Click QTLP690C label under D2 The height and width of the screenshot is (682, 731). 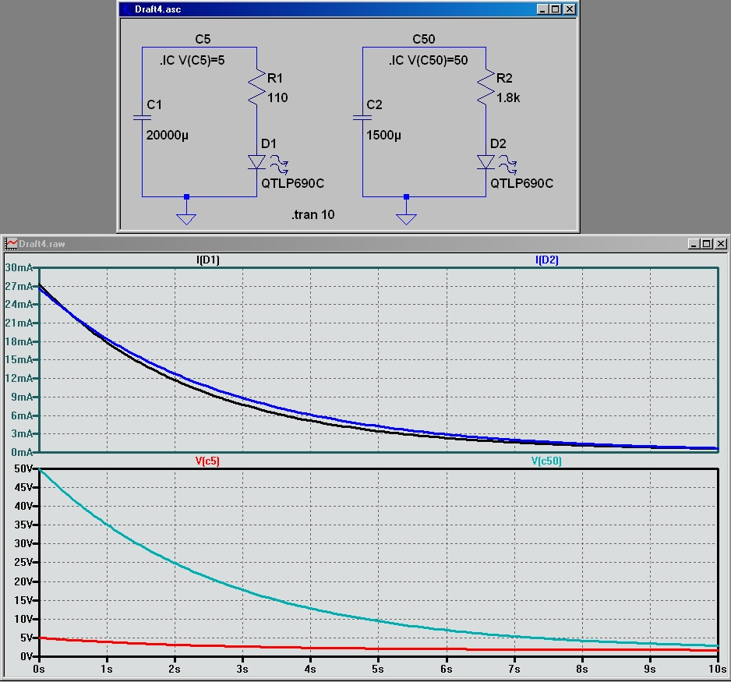coord(521,183)
